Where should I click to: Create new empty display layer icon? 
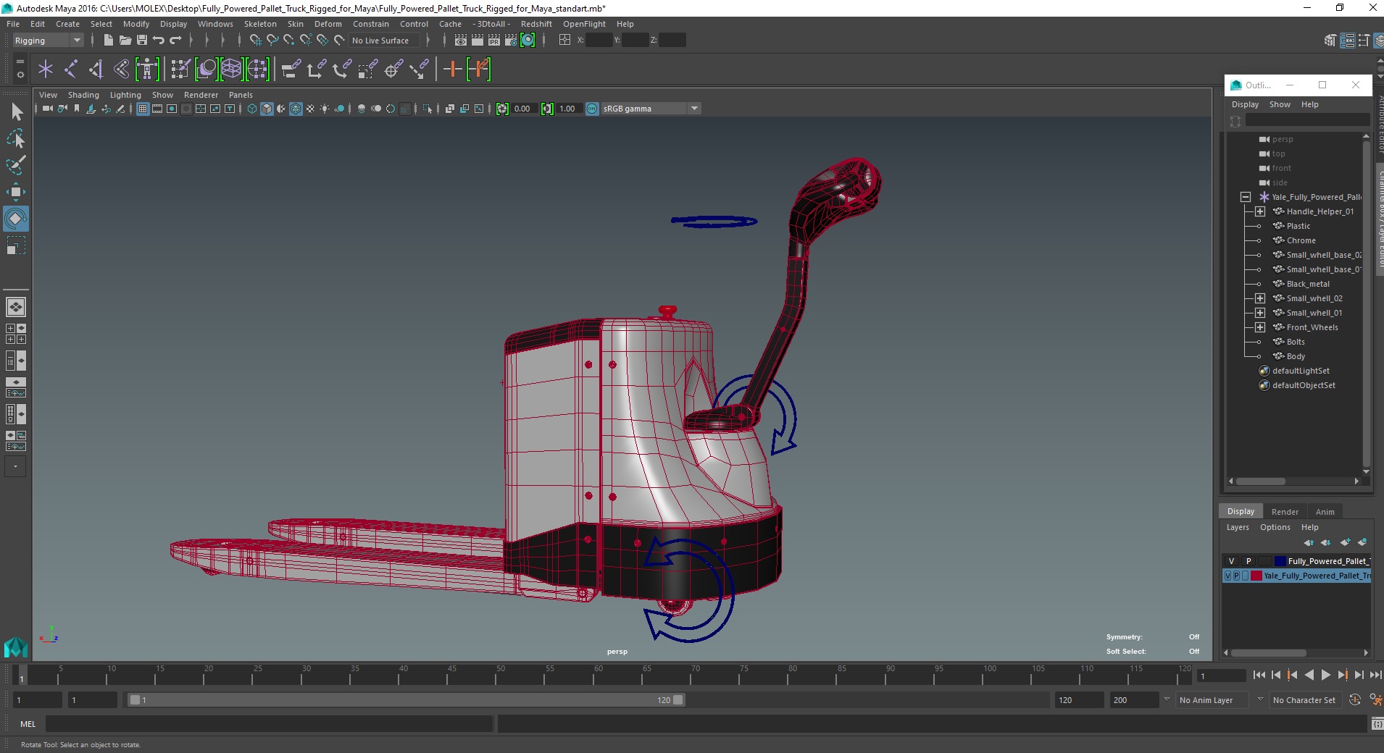tap(1346, 542)
